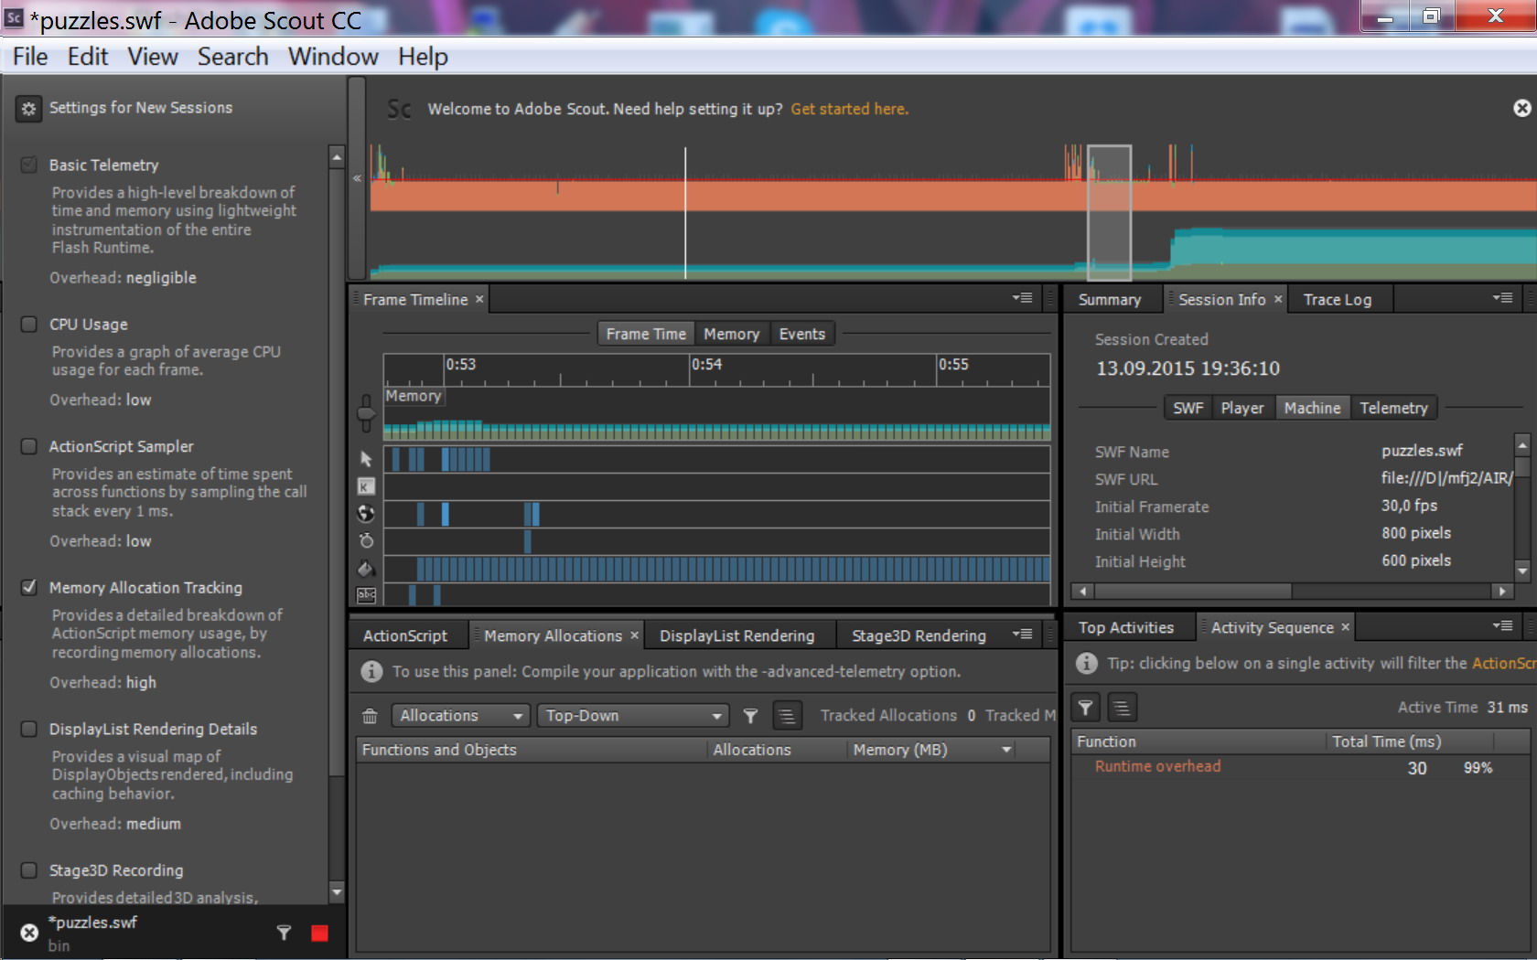Image resolution: width=1537 pixels, height=960 pixels.
Task: Click the timeline zoom slider handle
Action: coord(366,414)
